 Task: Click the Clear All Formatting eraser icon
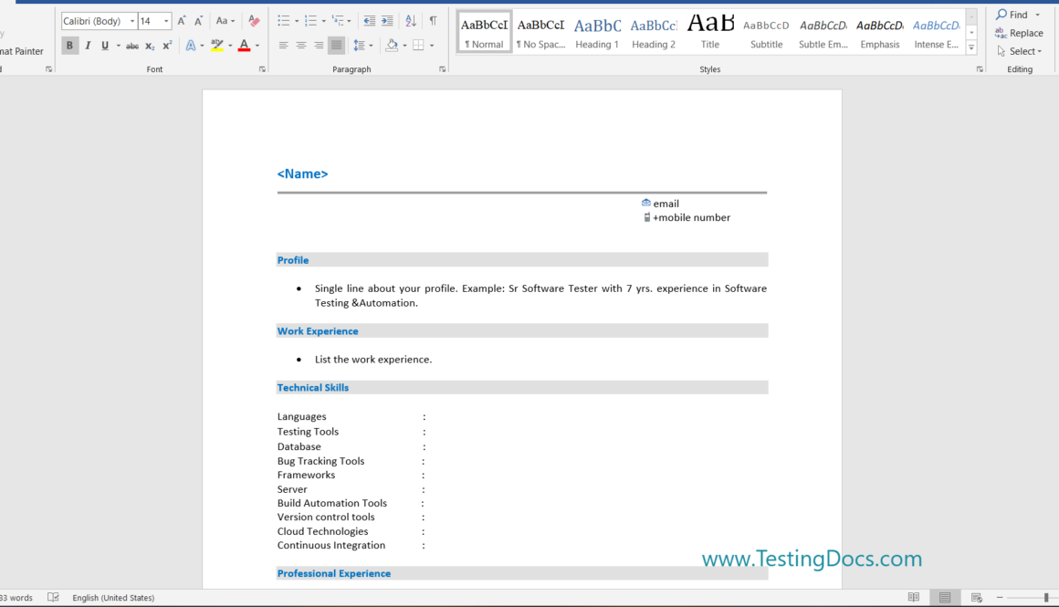point(254,21)
